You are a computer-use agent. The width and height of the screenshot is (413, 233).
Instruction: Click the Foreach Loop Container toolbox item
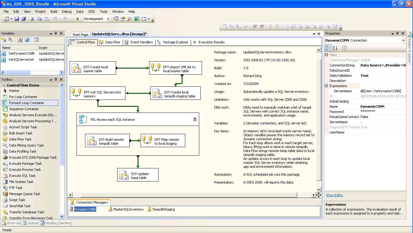[30, 103]
